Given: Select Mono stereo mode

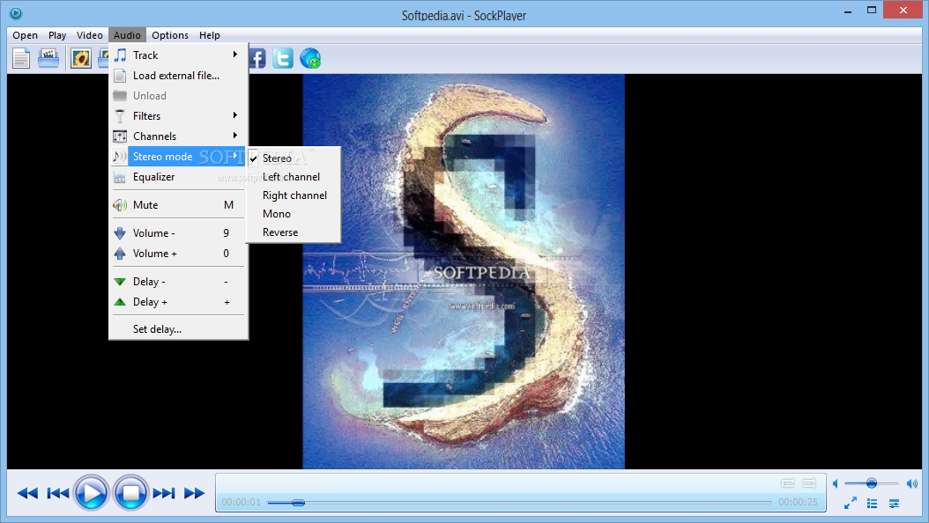Looking at the screenshot, I should 294,214.
